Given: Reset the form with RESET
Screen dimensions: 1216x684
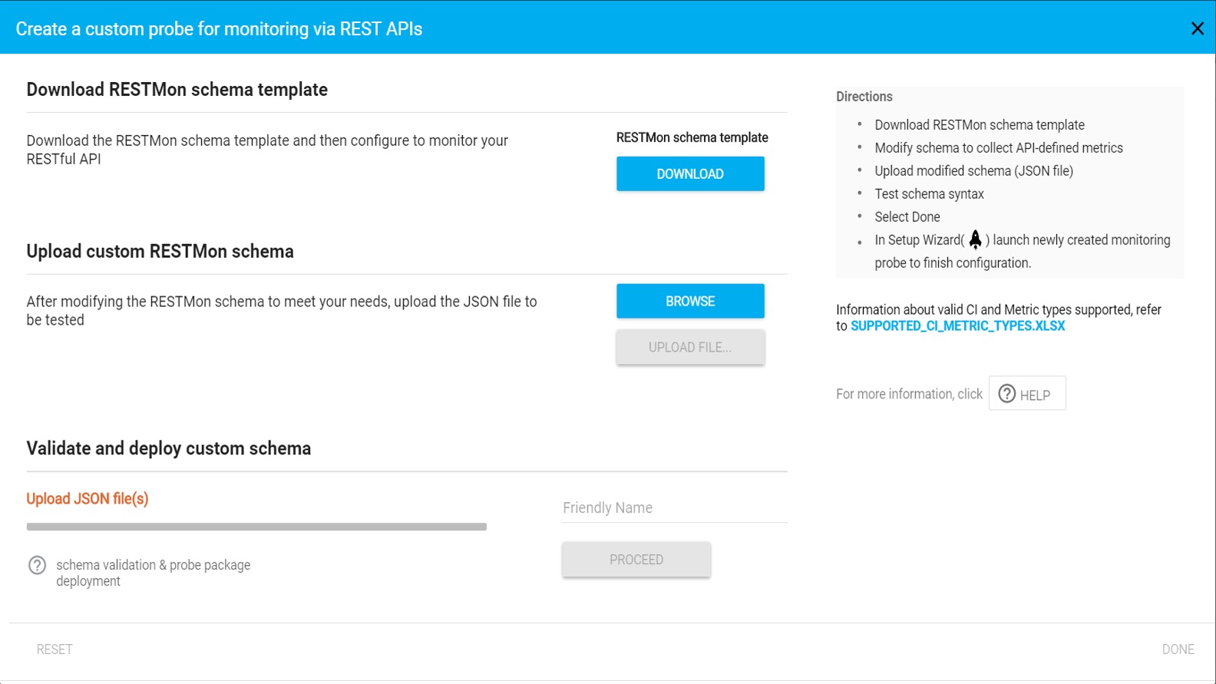Looking at the screenshot, I should pos(55,649).
